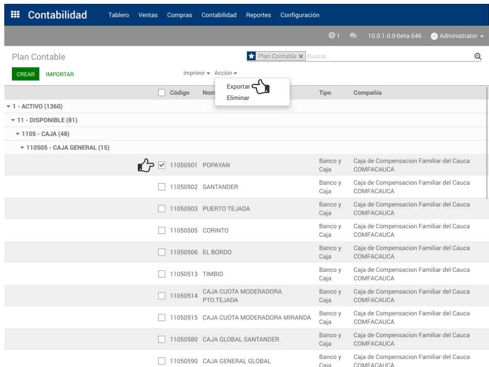
Task: Open the apps grid menu icon
Action: tap(15, 15)
